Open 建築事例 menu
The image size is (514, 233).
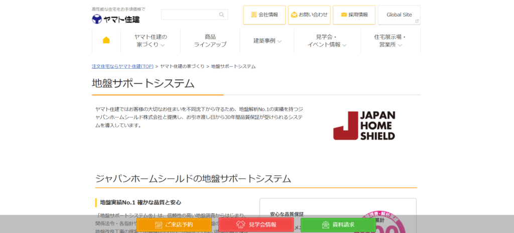267,41
